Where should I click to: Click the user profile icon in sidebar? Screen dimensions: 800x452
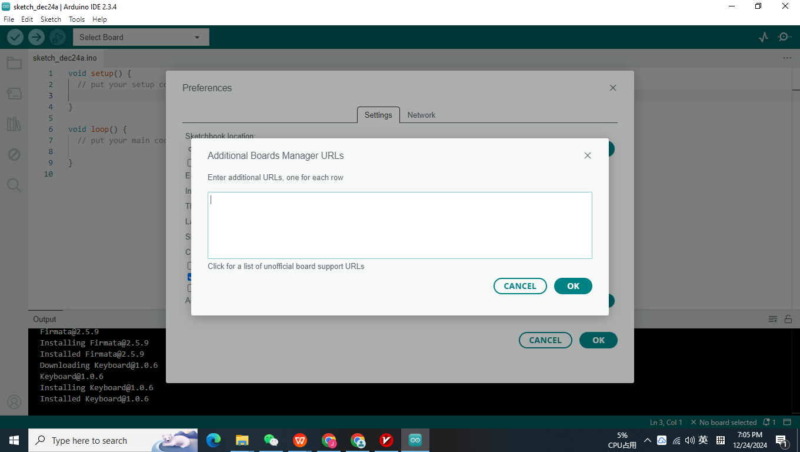14,402
